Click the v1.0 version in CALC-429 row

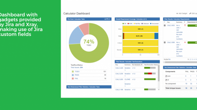click(134, 68)
